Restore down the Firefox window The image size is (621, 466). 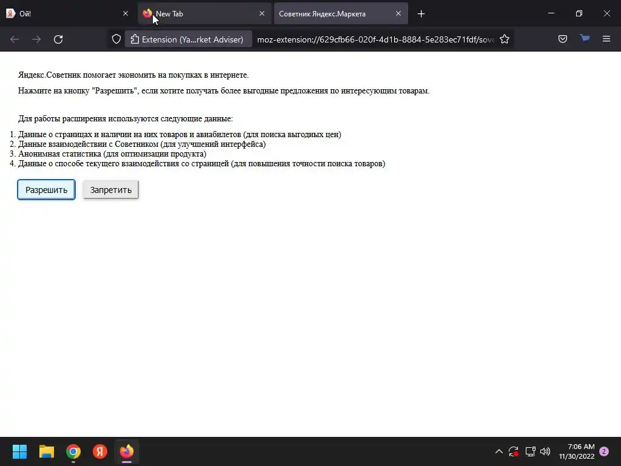tap(579, 13)
